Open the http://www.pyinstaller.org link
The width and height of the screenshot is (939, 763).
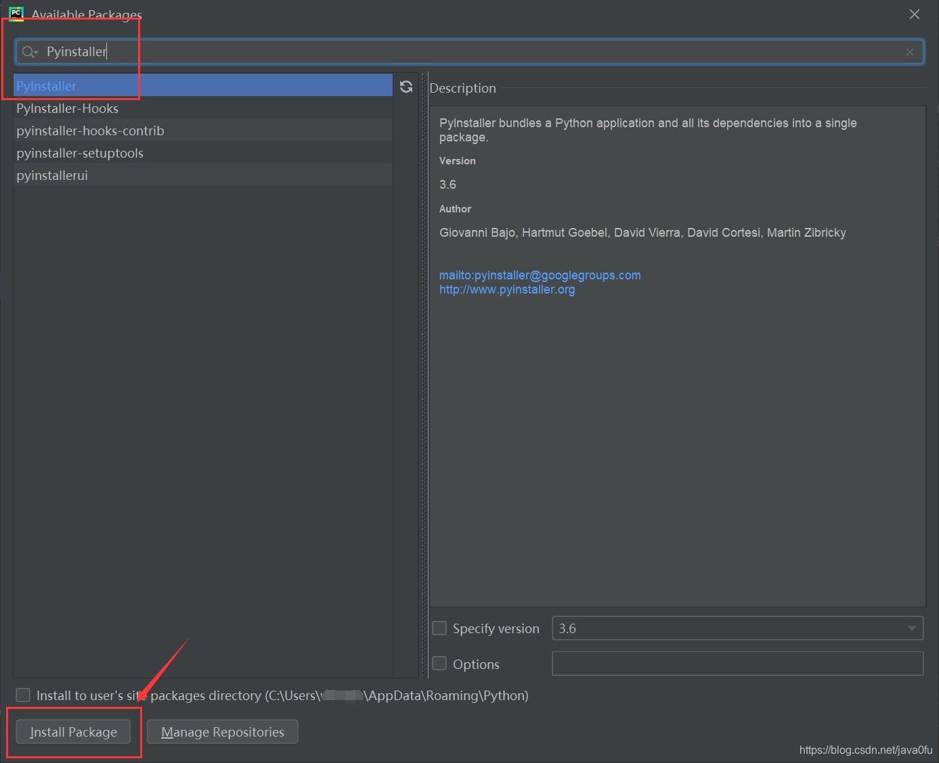507,290
